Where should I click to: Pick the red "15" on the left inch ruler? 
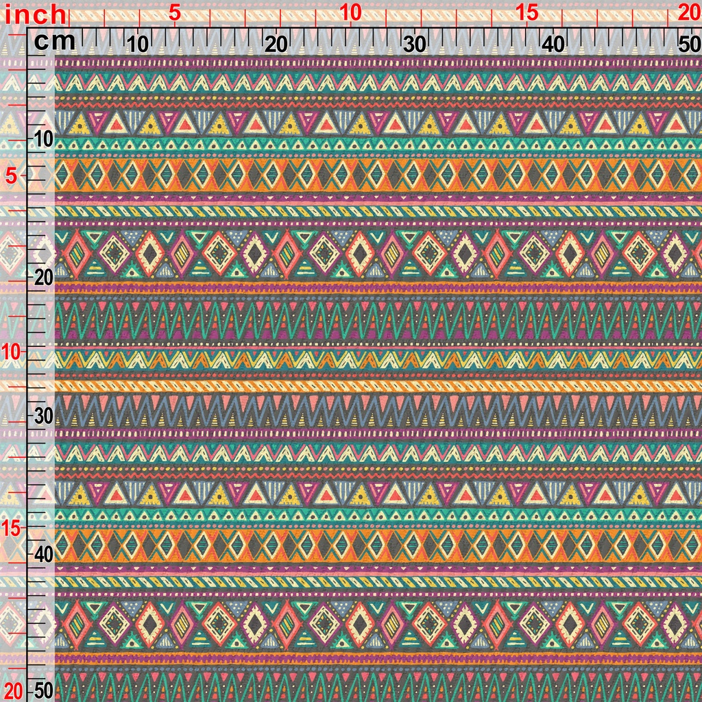point(11,529)
